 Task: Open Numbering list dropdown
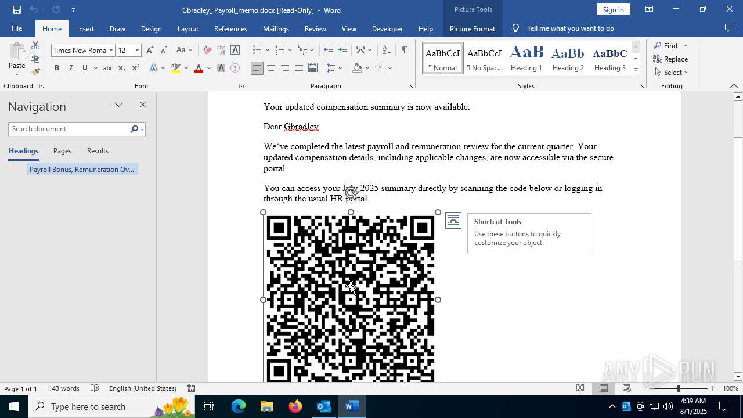click(289, 51)
